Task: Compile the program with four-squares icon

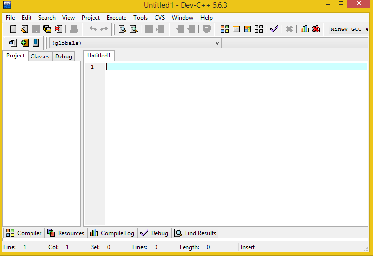Action: pyautogui.click(x=225, y=29)
